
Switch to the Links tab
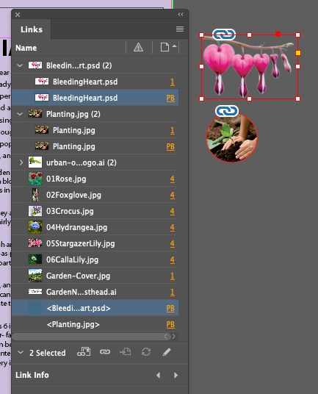(x=32, y=29)
